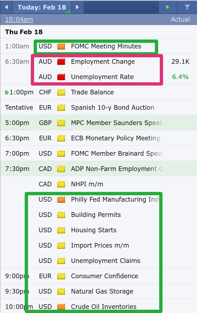The height and width of the screenshot is (313, 197).
Task: Go to next day with right arrow
Action: (77, 7)
